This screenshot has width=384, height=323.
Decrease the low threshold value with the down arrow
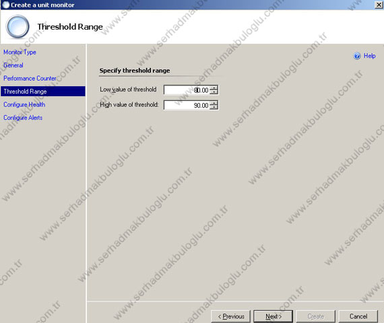pos(214,92)
